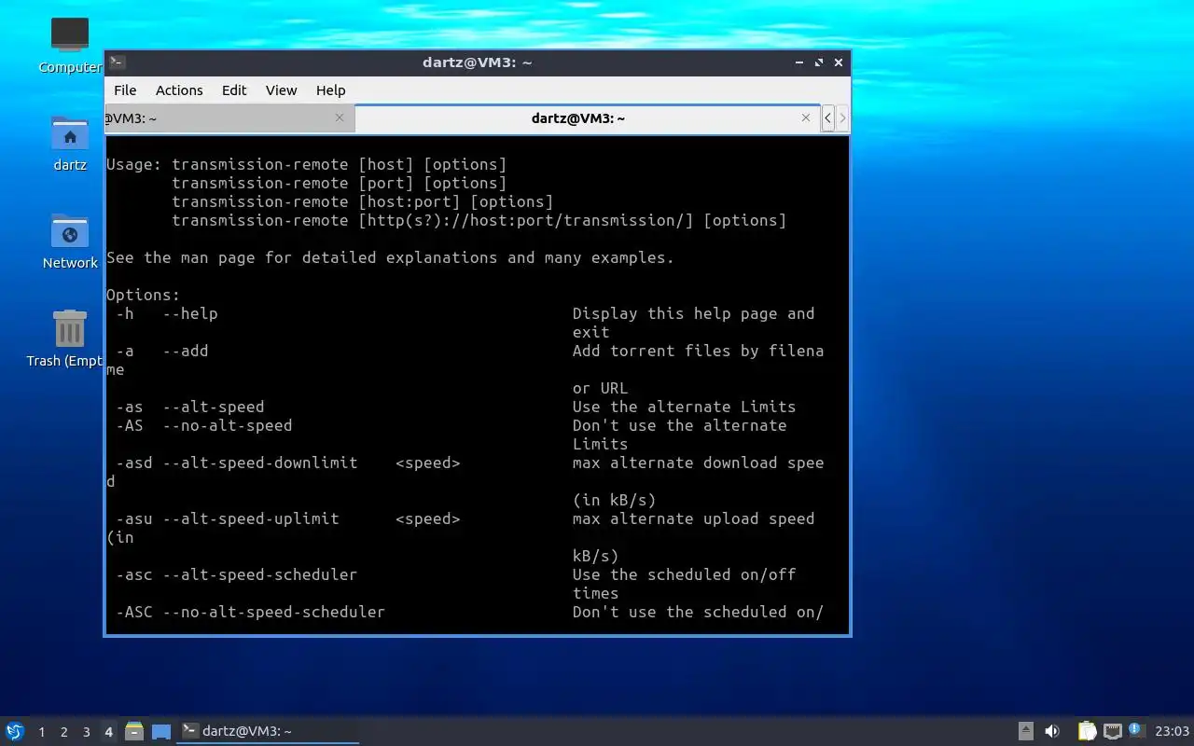The height and width of the screenshot is (746, 1194).
Task: Open the volume control tray icon
Action: coord(1051,731)
